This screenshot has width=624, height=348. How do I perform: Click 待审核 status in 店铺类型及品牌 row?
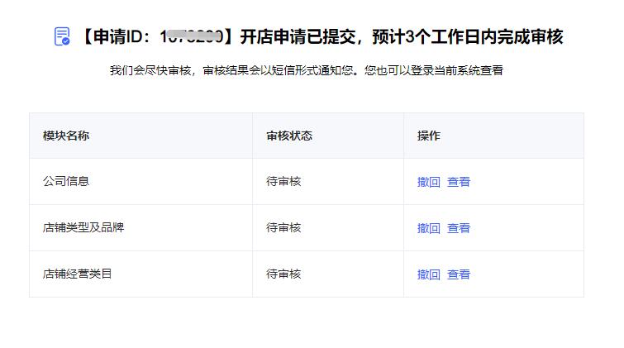(283, 228)
